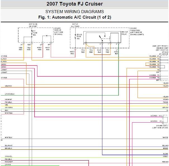Click the "YEL/RED 14" connector label

coord(154,67)
